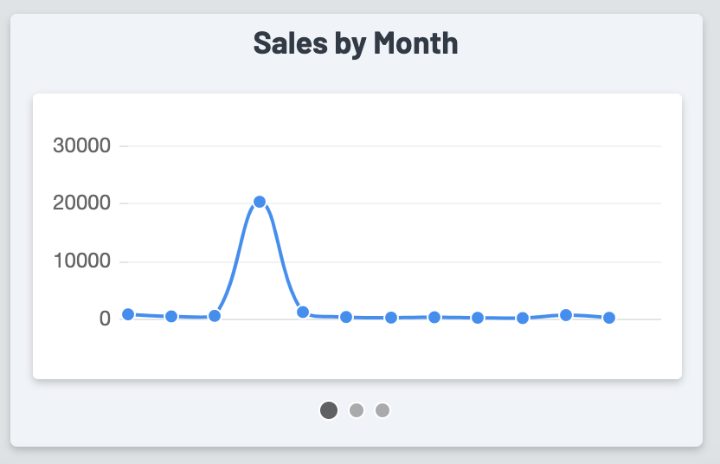Switch to the second carousel slide dot
The image size is (720, 464).
click(x=356, y=410)
